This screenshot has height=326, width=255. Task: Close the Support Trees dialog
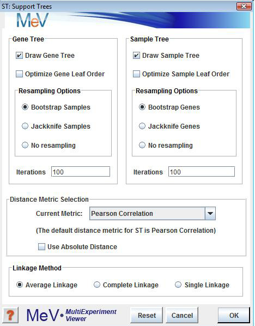click(x=244, y=6)
